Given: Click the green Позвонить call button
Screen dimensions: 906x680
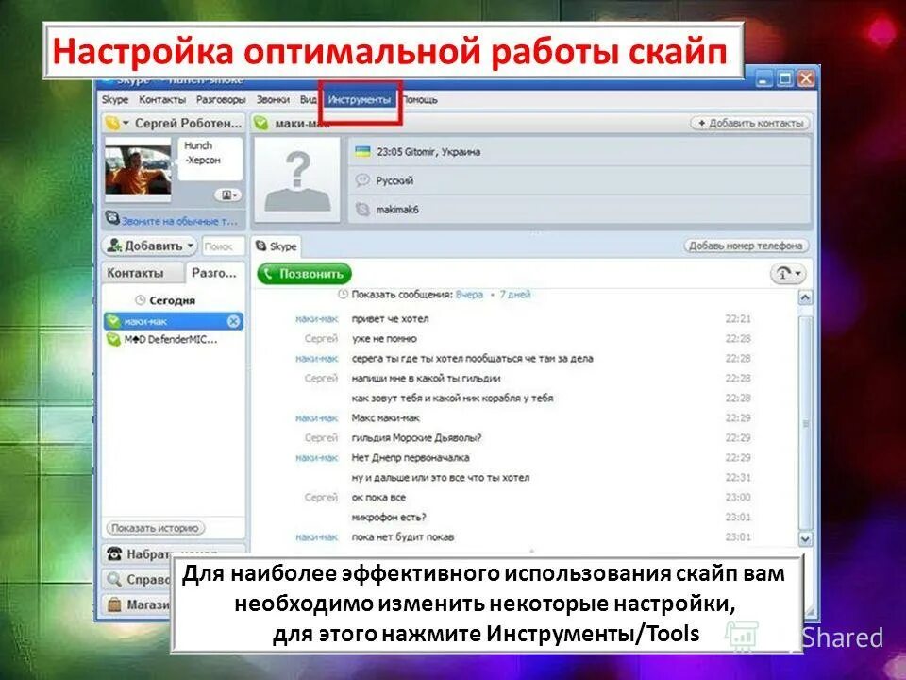Looking at the screenshot, I should (304, 274).
